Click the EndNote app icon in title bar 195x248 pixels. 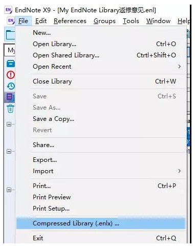coord(8,10)
